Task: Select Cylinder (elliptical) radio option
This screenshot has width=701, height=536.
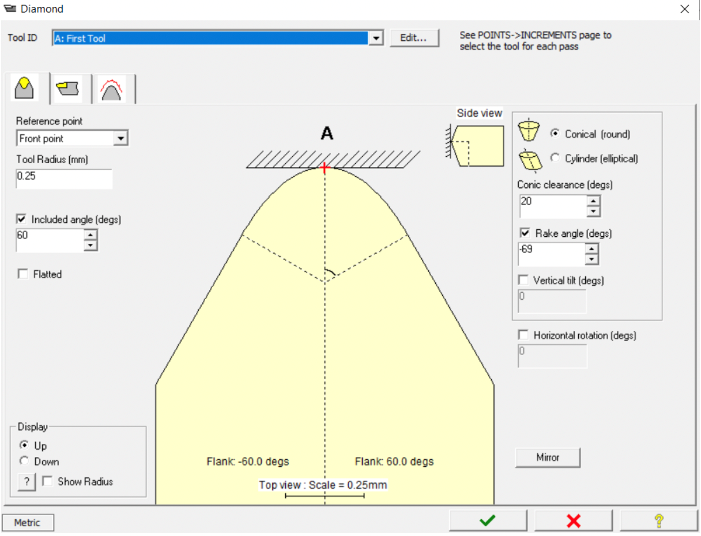Action: [555, 158]
